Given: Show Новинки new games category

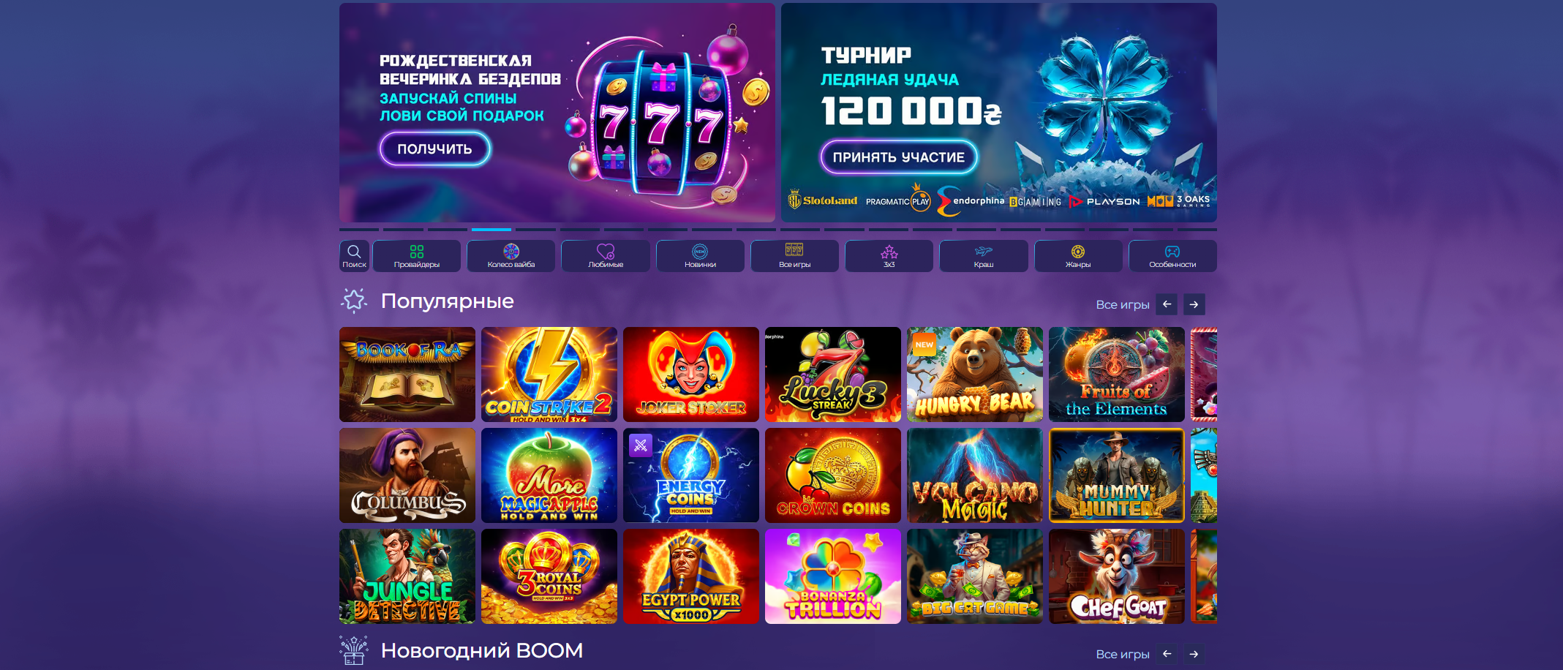Looking at the screenshot, I should pyautogui.click(x=700, y=256).
